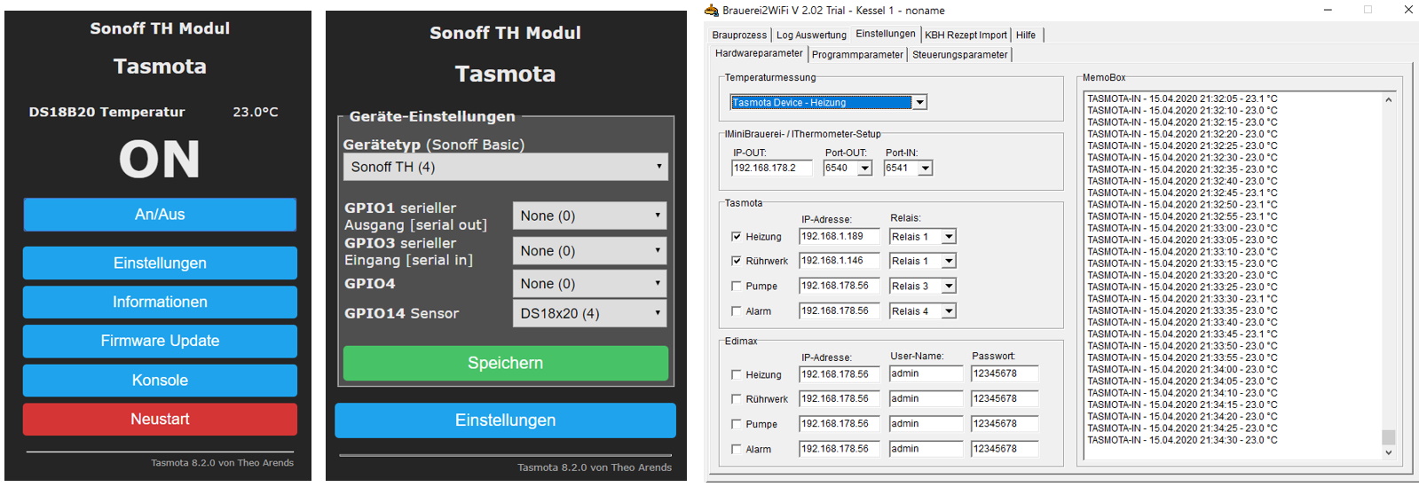Open Relais dropdown for Tasmota Pumpe
1419x487 pixels.
949,286
